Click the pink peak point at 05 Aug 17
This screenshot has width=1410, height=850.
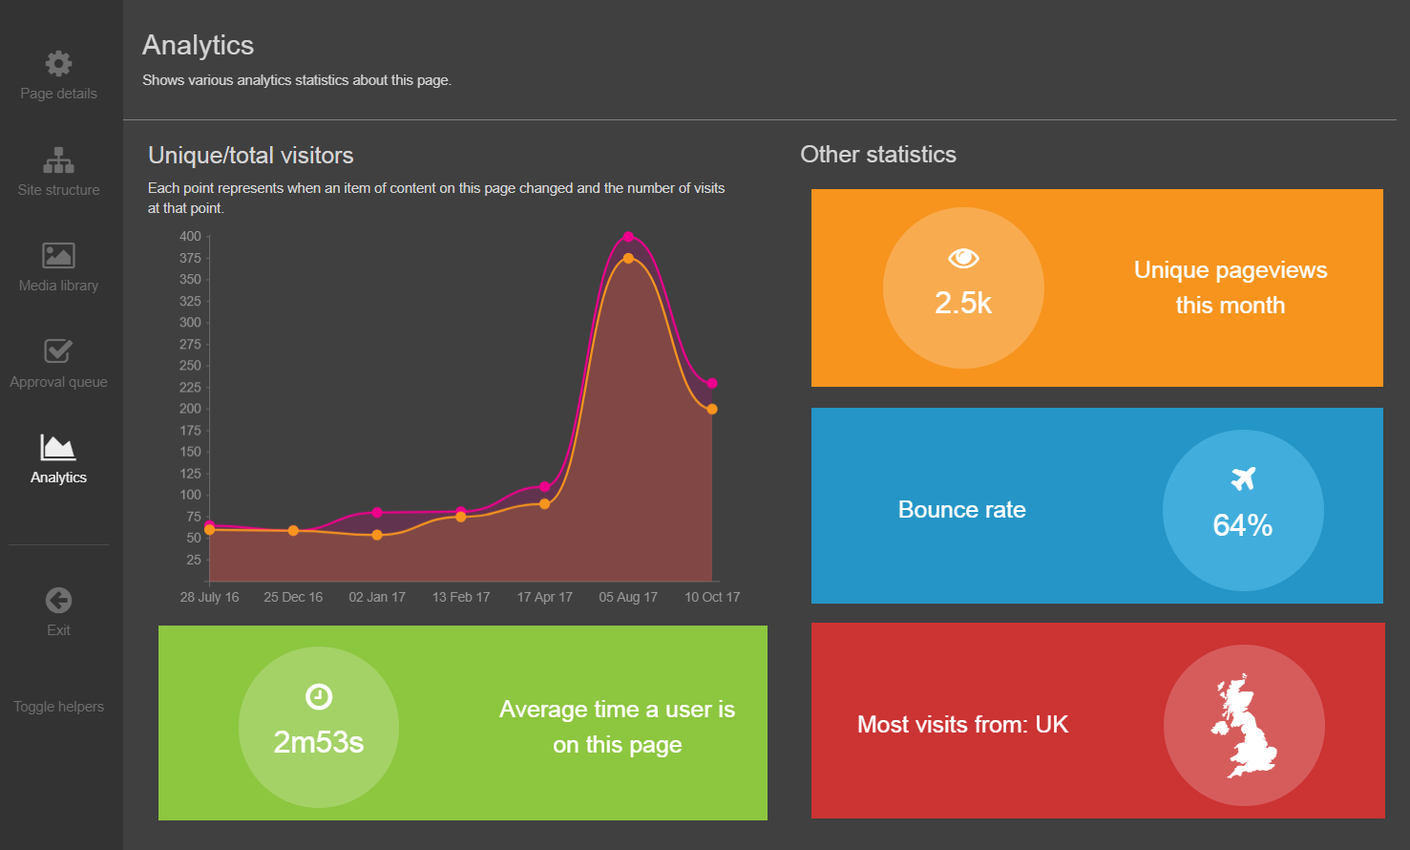pyautogui.click(x=628, y=237)
